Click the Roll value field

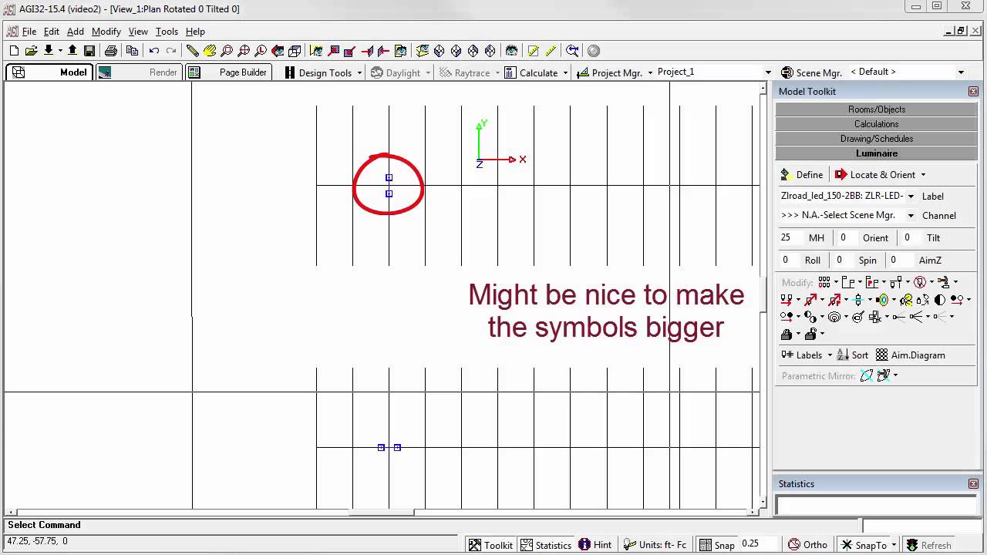[x=790, y=261]
